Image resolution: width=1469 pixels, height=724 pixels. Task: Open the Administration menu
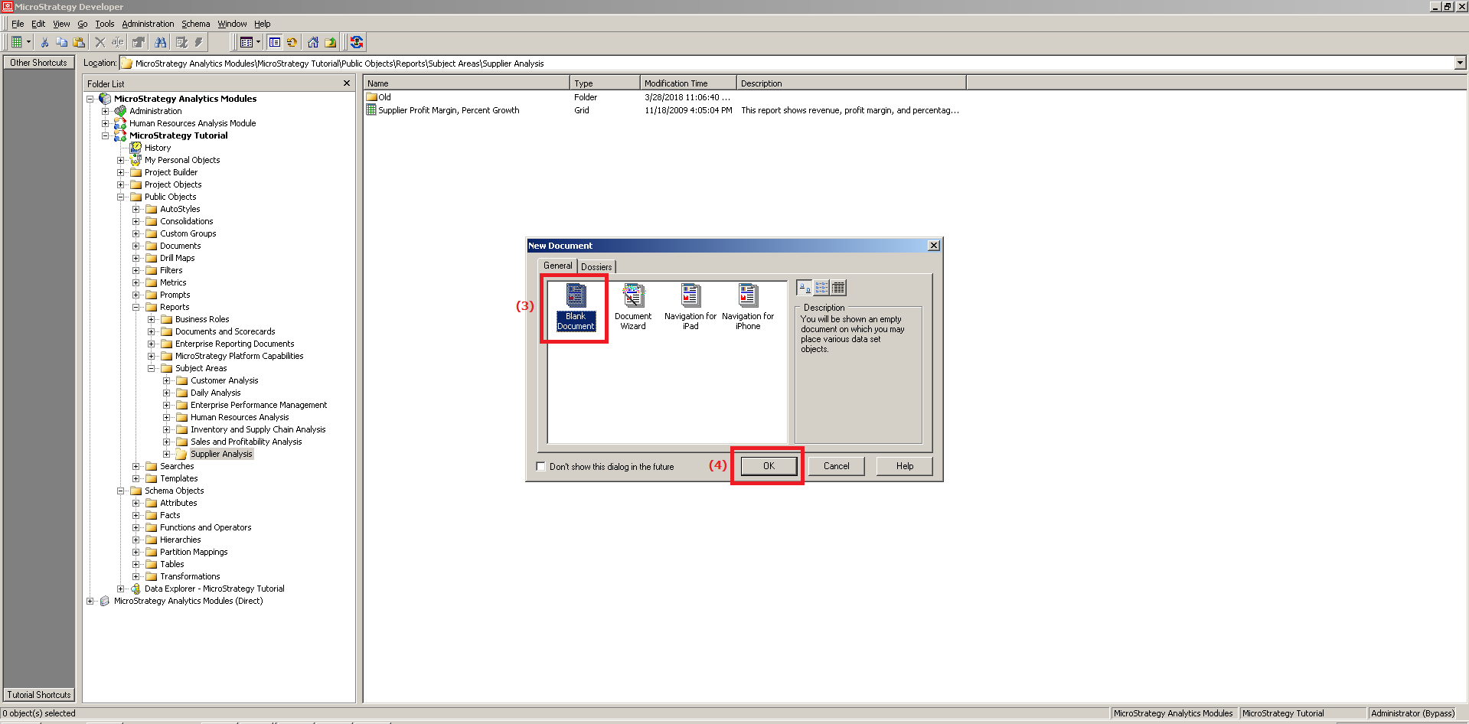pos(148,24)
